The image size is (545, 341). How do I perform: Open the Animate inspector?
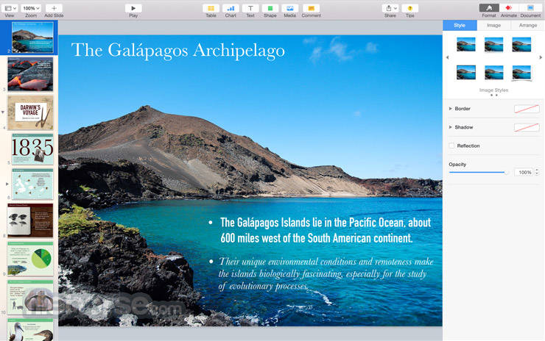(x=508, y=7)
